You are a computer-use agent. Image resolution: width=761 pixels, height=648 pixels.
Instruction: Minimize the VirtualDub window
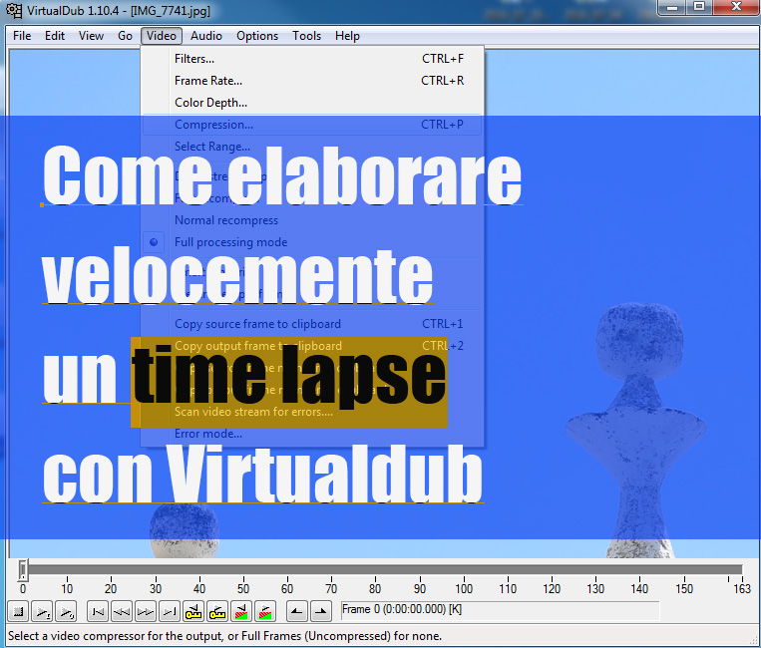(x=672, y=8)
